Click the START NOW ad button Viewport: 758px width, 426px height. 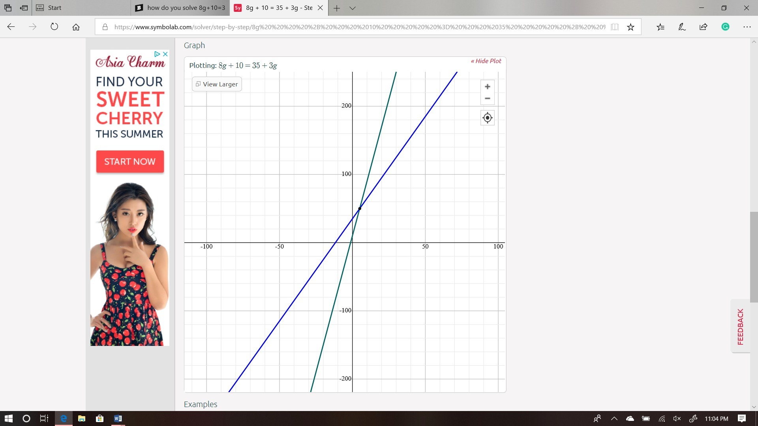130,162
